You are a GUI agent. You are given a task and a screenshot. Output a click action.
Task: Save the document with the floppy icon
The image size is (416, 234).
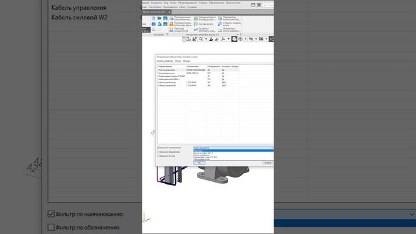[165, 18]
